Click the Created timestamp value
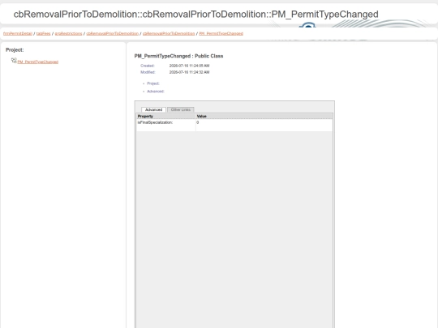The image size is (438, 328). coord(189,66)
